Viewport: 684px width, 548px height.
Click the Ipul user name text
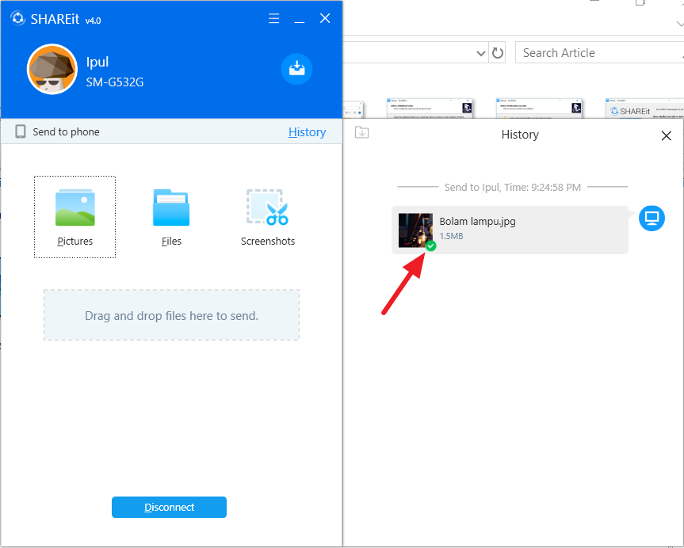click(97, 63)
